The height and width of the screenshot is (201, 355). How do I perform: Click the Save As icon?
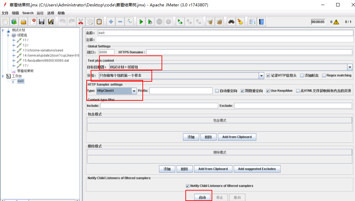51,22
